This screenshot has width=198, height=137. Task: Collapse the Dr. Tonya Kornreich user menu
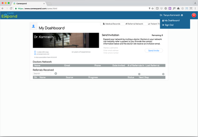click(x=171, y=15)
